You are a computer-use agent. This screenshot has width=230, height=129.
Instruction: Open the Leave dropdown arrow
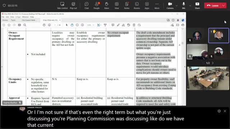(x=224, y=6)
